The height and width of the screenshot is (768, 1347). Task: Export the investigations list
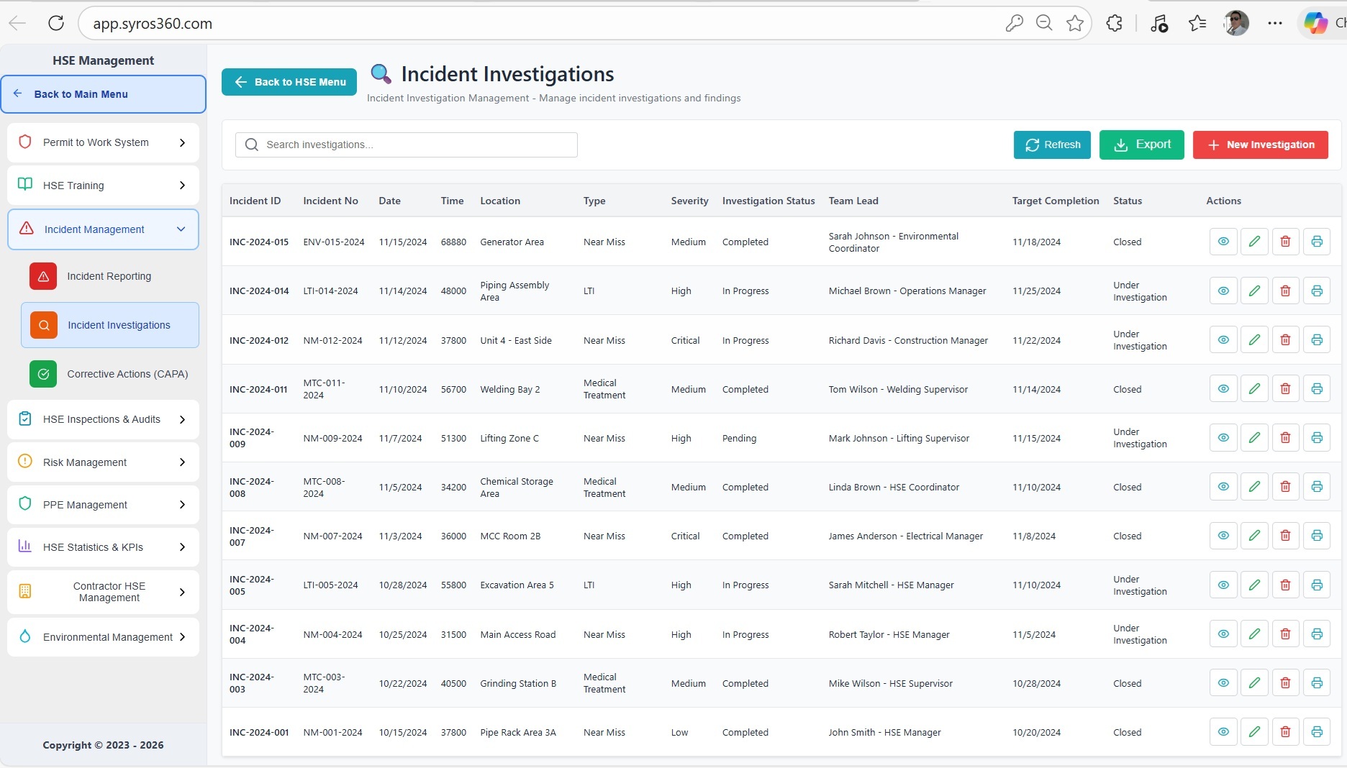click(x=1141, y=145)
